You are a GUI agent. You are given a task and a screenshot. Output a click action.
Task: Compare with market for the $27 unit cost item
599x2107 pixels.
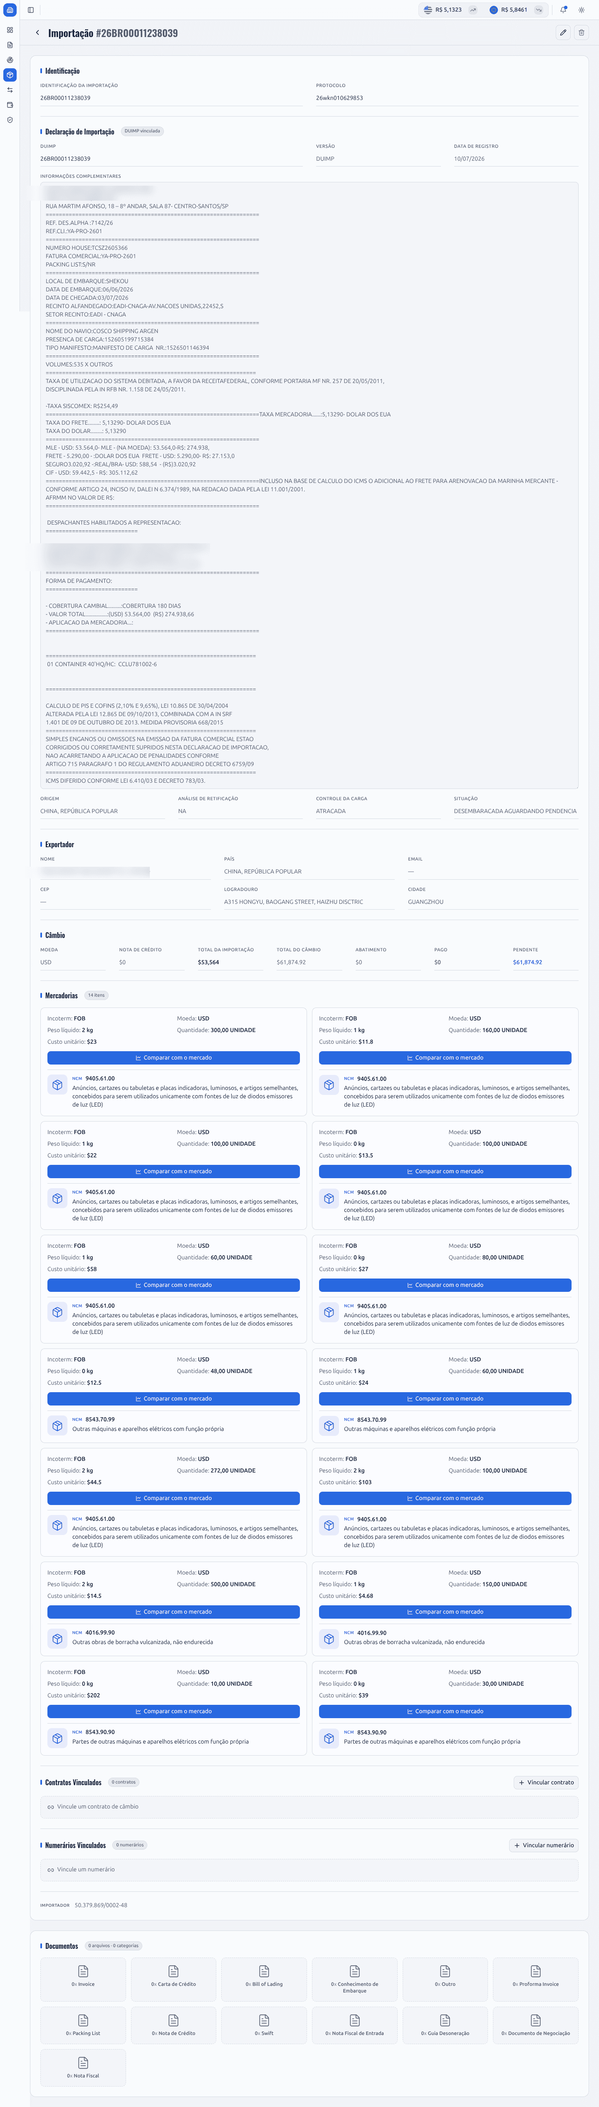tap(445, 1285)
